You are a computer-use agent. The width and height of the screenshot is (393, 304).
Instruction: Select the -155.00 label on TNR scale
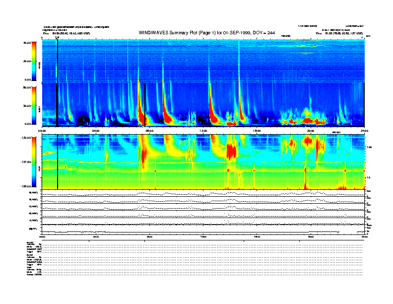[x=26, y=186]
